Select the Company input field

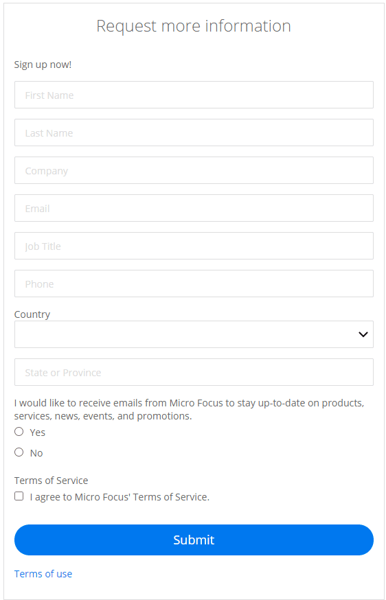pos(194,170)
